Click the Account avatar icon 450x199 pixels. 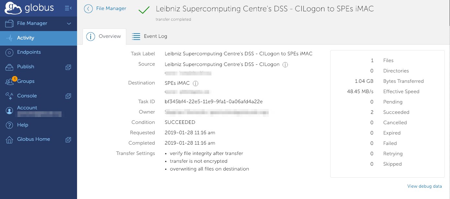pos(9,110)
